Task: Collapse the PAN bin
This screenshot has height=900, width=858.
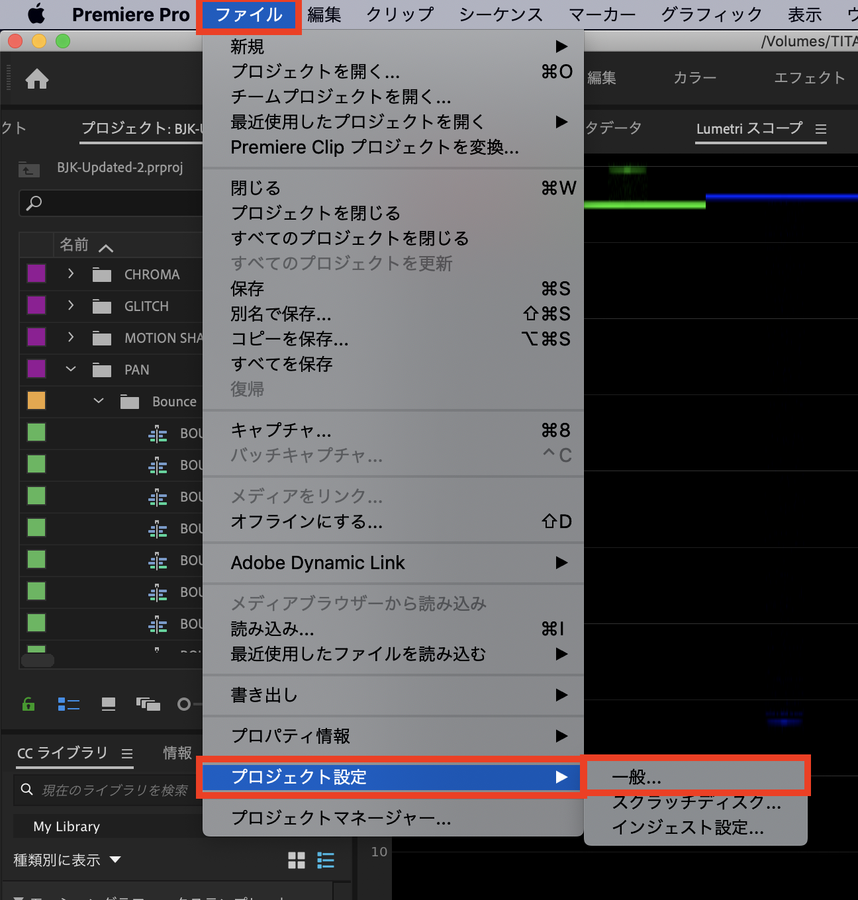Action: (71, 369)
